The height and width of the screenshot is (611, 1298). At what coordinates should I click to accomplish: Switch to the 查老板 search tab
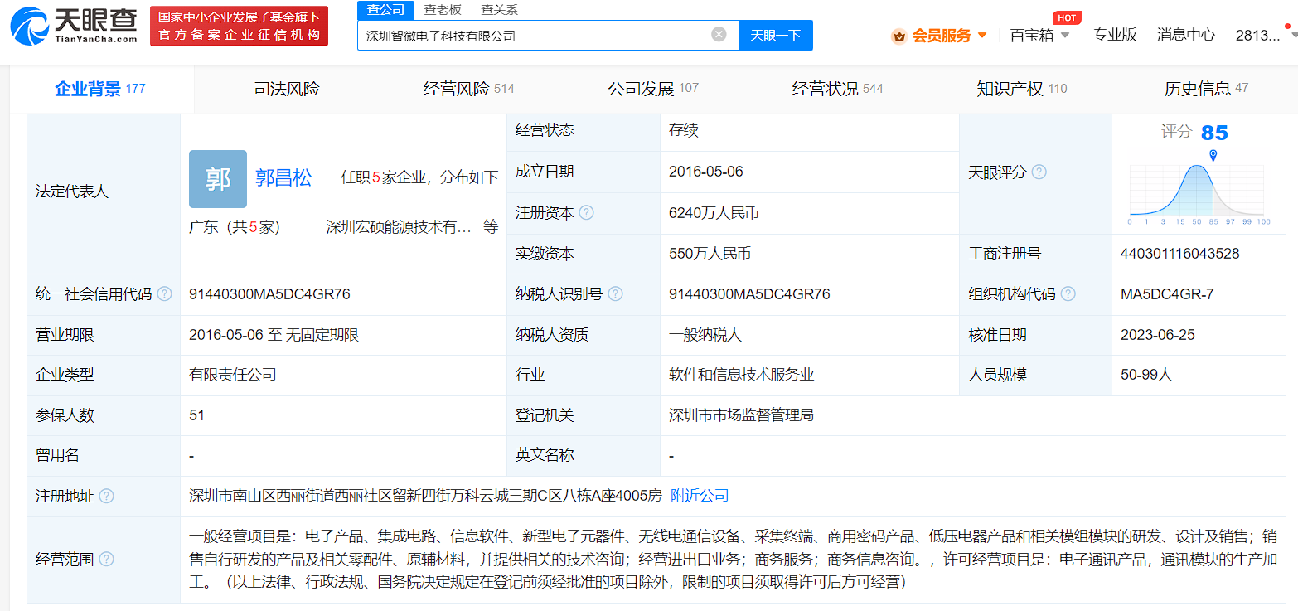[443, 10]
